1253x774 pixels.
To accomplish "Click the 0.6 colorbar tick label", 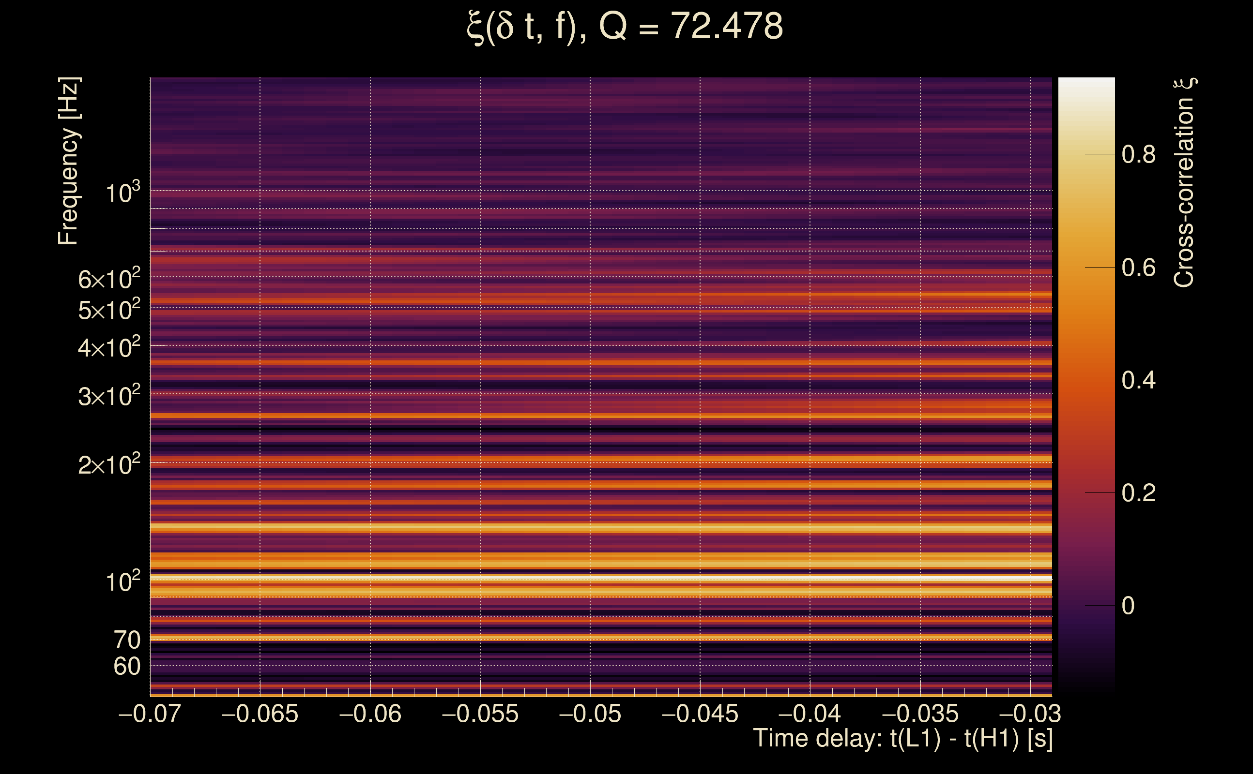I will [x=1138, y=268].
